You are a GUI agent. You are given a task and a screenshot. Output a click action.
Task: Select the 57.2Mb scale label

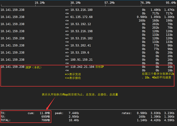[x=110, y=3]
